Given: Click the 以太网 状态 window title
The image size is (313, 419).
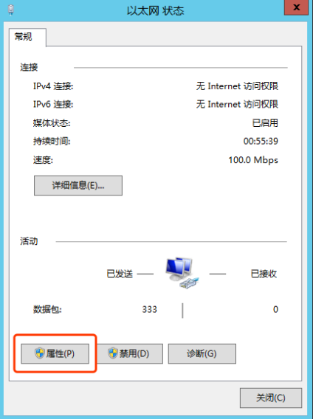Looking at the screenshot, I should (x=156, y=11).
